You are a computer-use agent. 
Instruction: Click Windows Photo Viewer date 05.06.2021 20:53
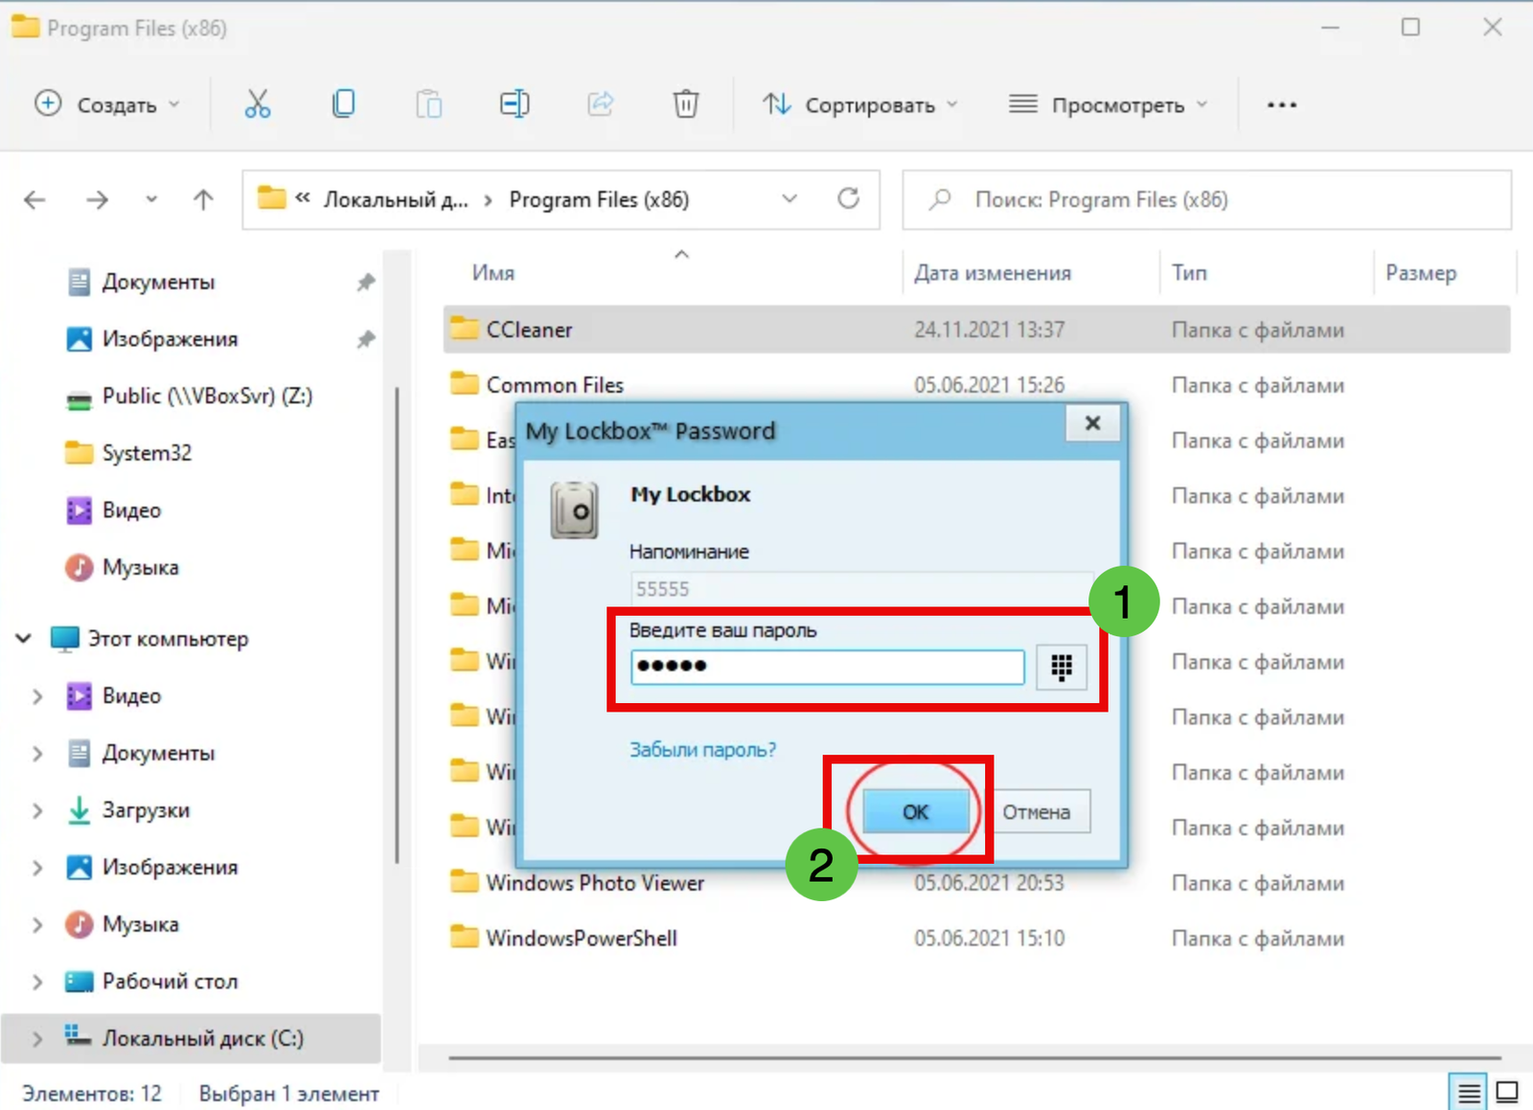point(989,883)
